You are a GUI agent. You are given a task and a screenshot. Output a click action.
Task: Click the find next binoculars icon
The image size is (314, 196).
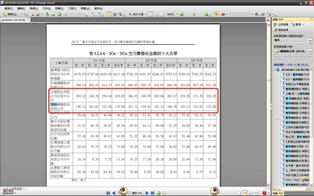(x=263, y=14)
